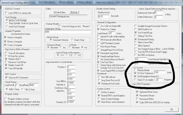
Task: Click the GCode Editor path field
Action: [x=68, y=17]
